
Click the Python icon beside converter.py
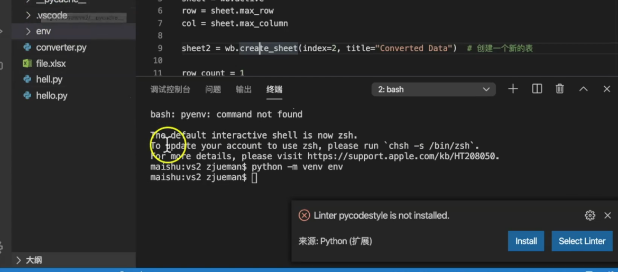[x=27, y=48]
